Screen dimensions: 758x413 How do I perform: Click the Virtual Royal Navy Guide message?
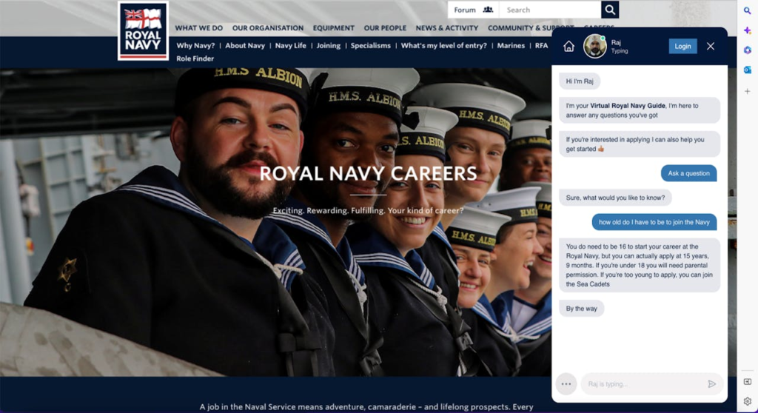tap(640, 110)
